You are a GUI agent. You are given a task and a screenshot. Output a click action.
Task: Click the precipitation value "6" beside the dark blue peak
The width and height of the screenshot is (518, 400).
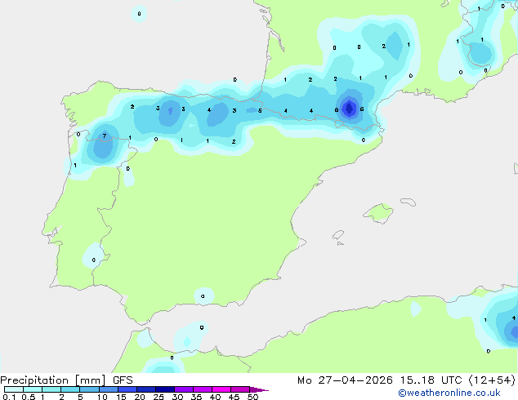pos(362,109)
